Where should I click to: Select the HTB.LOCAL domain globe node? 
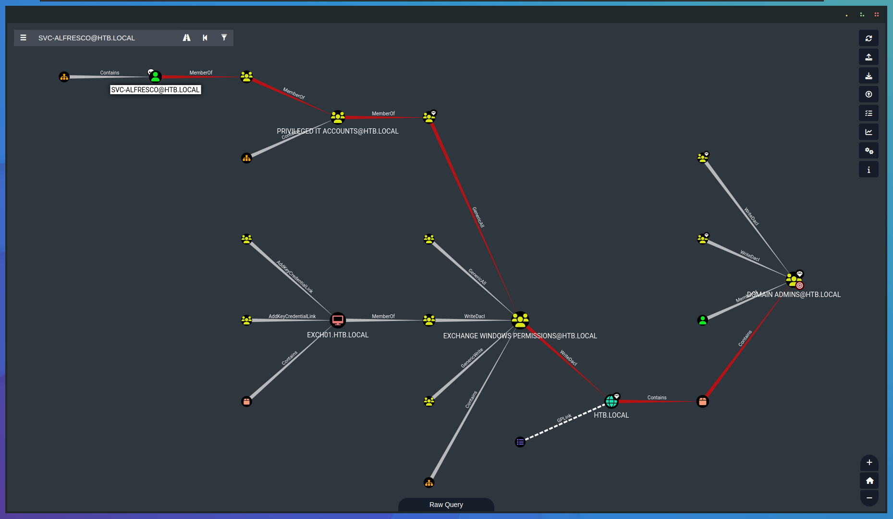611,401
